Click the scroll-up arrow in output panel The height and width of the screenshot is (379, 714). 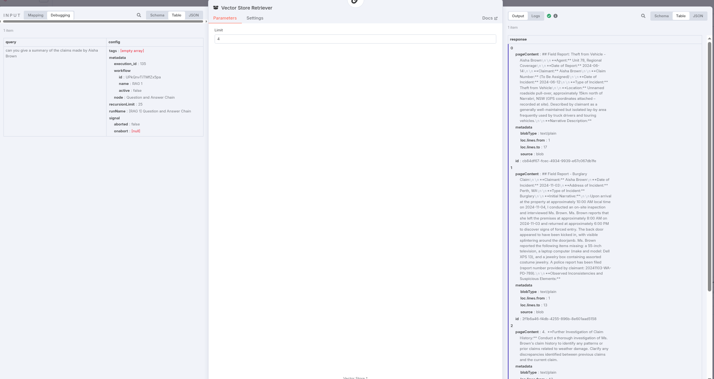click(x=709, y=39)
